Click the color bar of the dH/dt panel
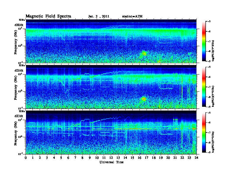This screenshot has width=234, height=181. (204, 41)
